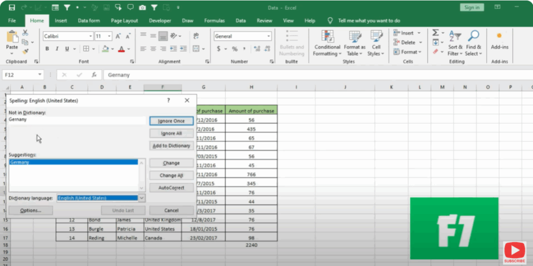The width and height of the screenshot is (533, 266).
Task: Click the red Font Color swatch
Action: pyautogui.click(x=121, y=49)
